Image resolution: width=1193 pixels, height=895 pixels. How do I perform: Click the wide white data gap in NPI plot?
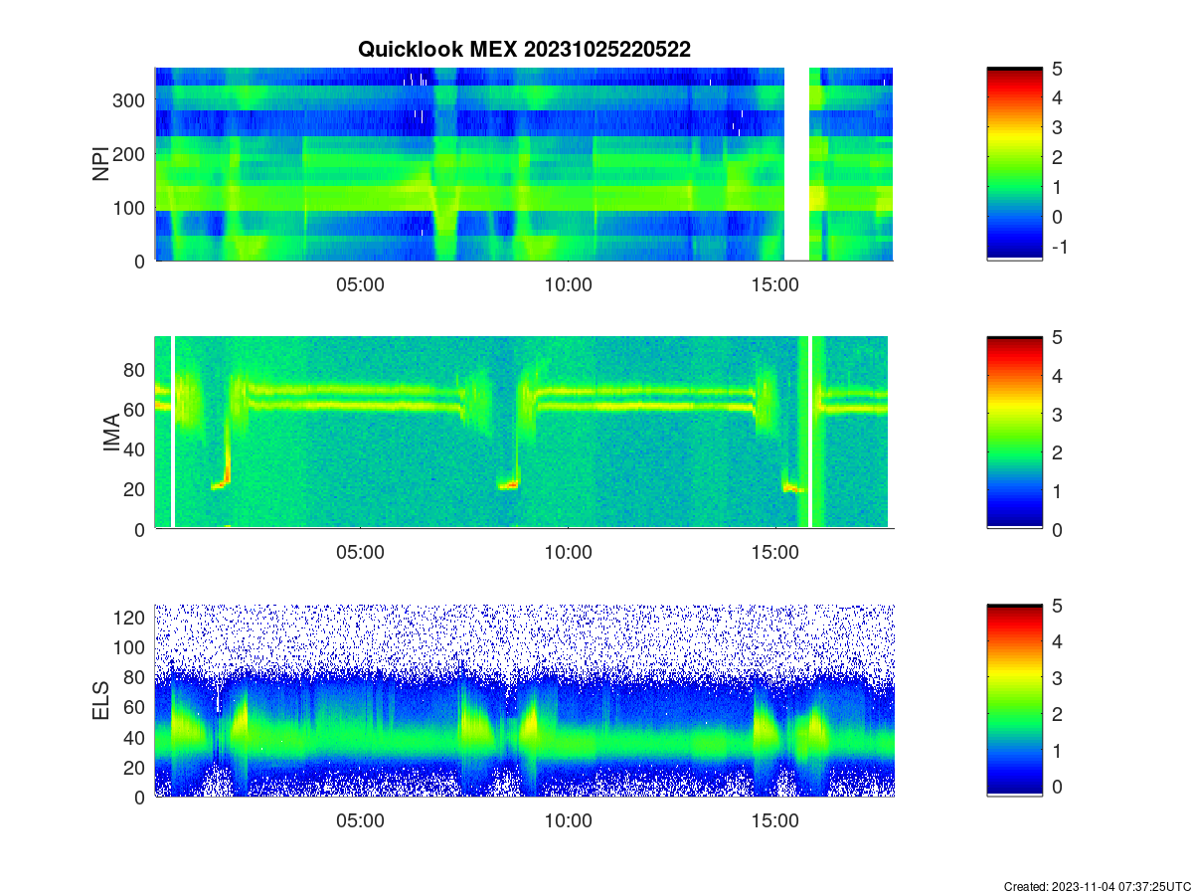[x=796, y=164]
